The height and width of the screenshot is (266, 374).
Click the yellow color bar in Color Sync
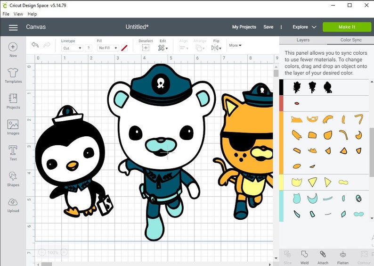pyautogui.click(x=282, y=182)
